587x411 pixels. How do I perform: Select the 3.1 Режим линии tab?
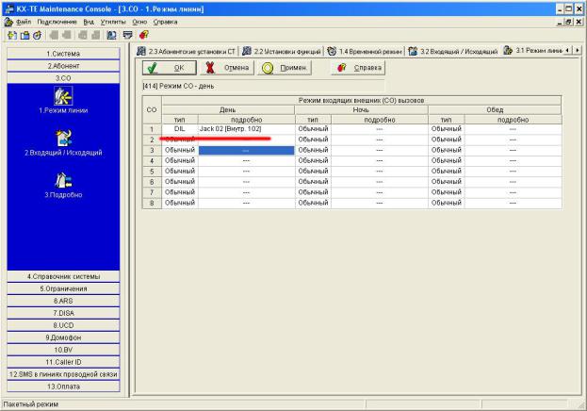pyautogui.click(x=533, y=51)
